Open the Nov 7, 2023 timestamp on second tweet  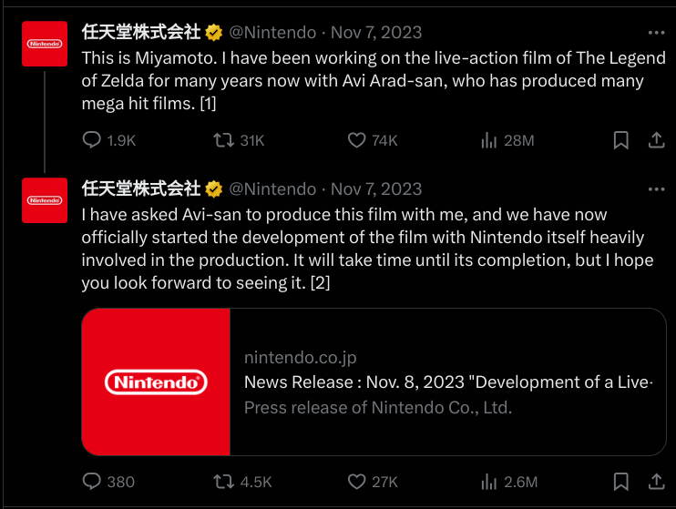coord(376,189)
